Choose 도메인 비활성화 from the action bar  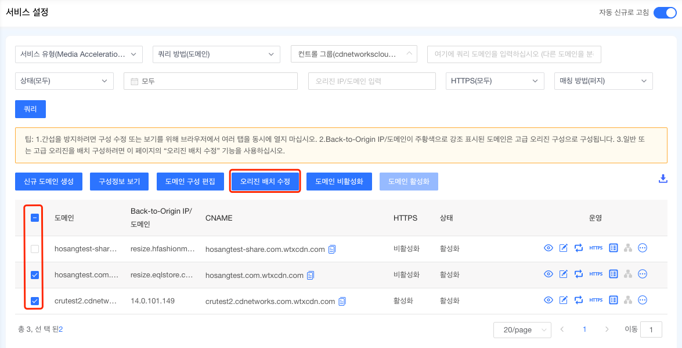(339, 181)
